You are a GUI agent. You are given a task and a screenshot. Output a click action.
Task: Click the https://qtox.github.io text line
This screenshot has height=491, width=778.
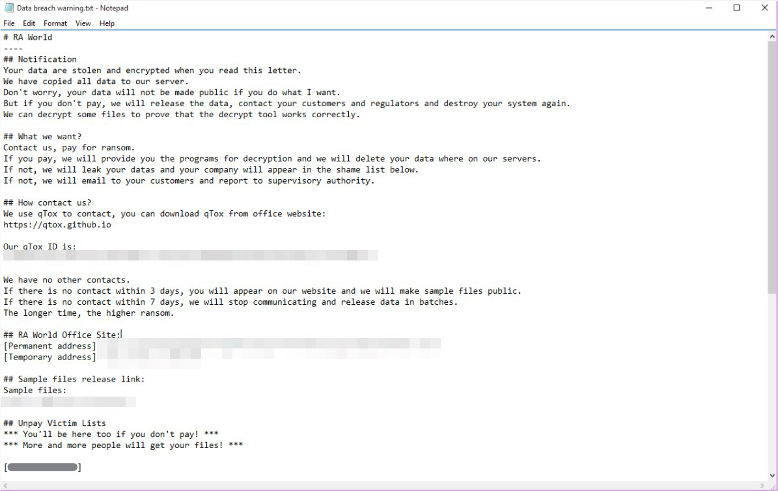click(x=57, y=225)
